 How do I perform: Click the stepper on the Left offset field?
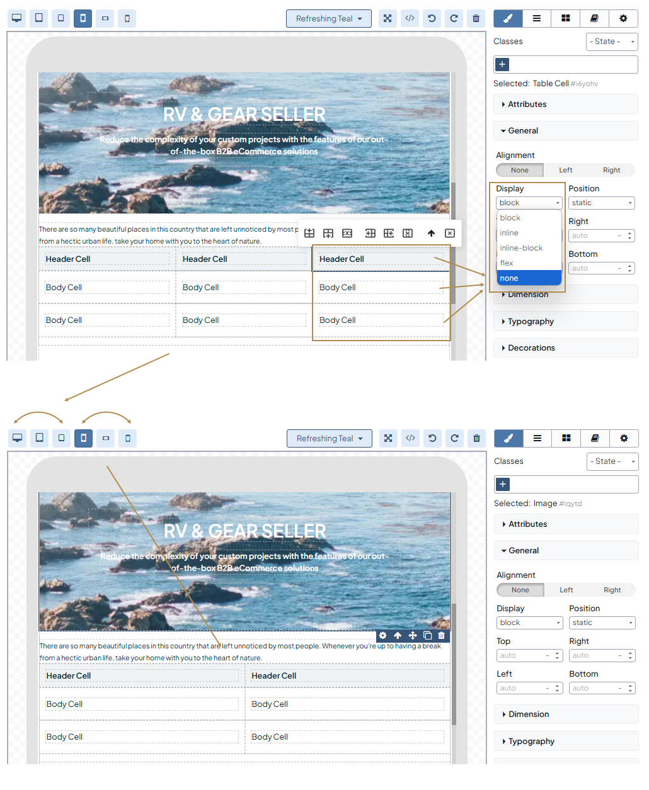[x=558, y=688]
